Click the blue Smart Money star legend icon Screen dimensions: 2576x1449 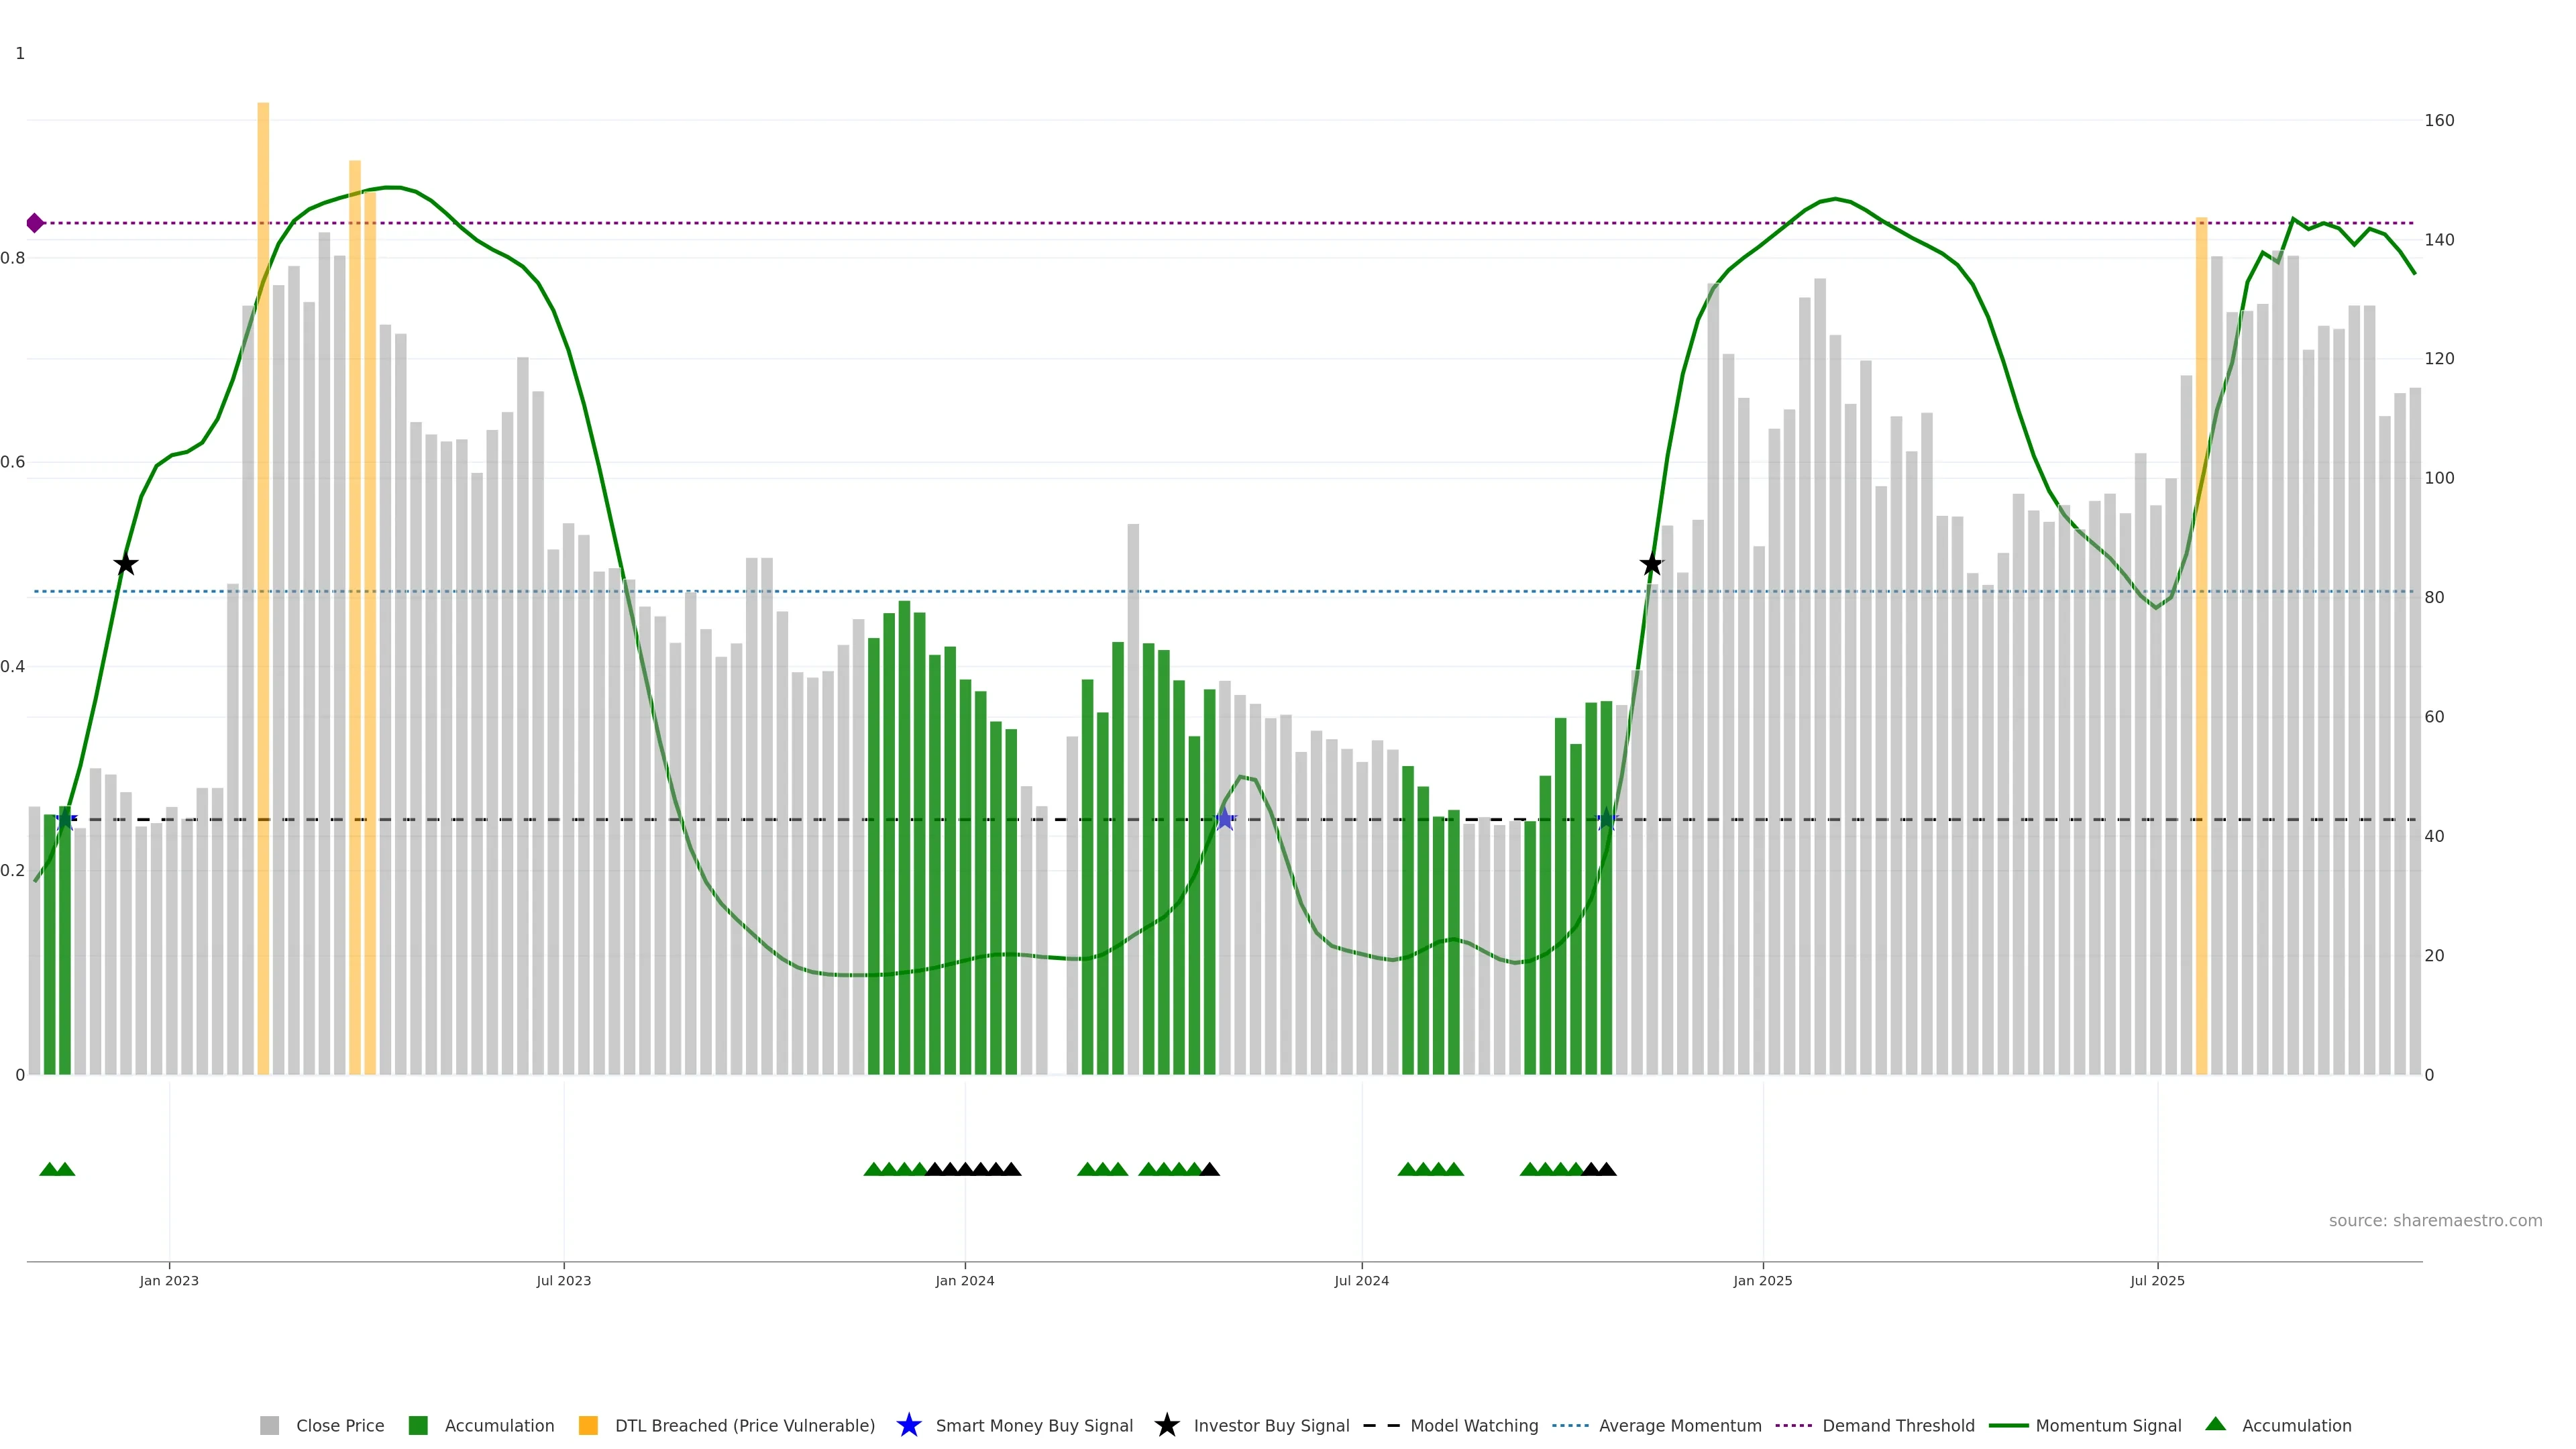(908, 1425)
